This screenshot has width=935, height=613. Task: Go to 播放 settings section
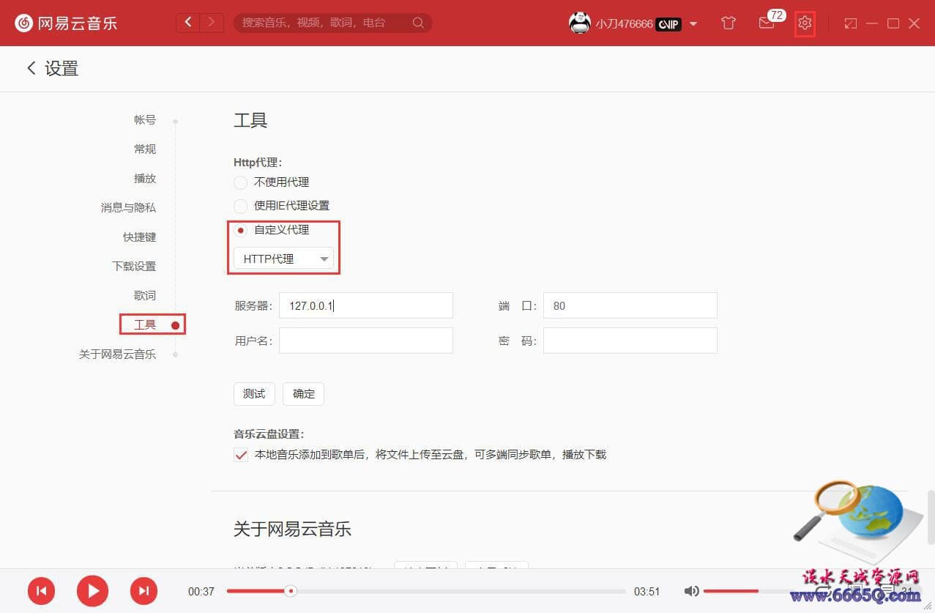pos(145,178)
